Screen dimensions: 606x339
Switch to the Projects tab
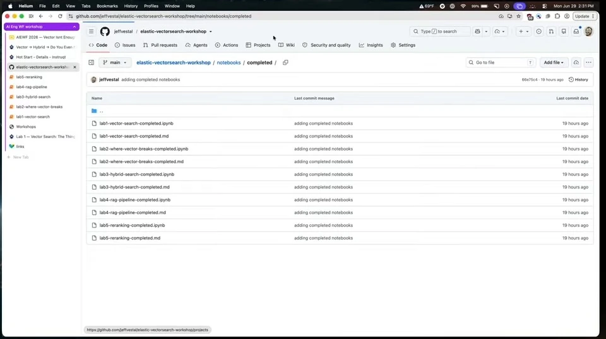click(x=258, y=45)
